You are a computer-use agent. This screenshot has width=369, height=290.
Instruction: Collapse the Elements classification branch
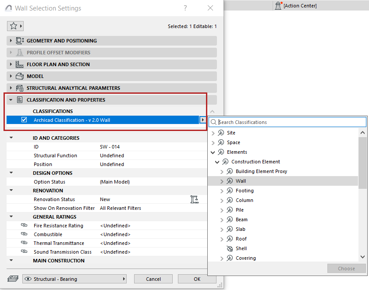pyautogui.click(x=213, y=152)
